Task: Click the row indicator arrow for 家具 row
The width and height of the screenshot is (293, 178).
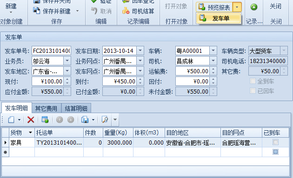Action: pos(6,143)
